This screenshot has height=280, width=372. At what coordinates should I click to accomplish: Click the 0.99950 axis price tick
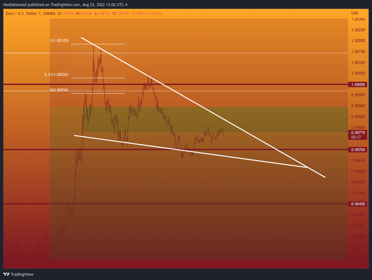coord(358,95)
